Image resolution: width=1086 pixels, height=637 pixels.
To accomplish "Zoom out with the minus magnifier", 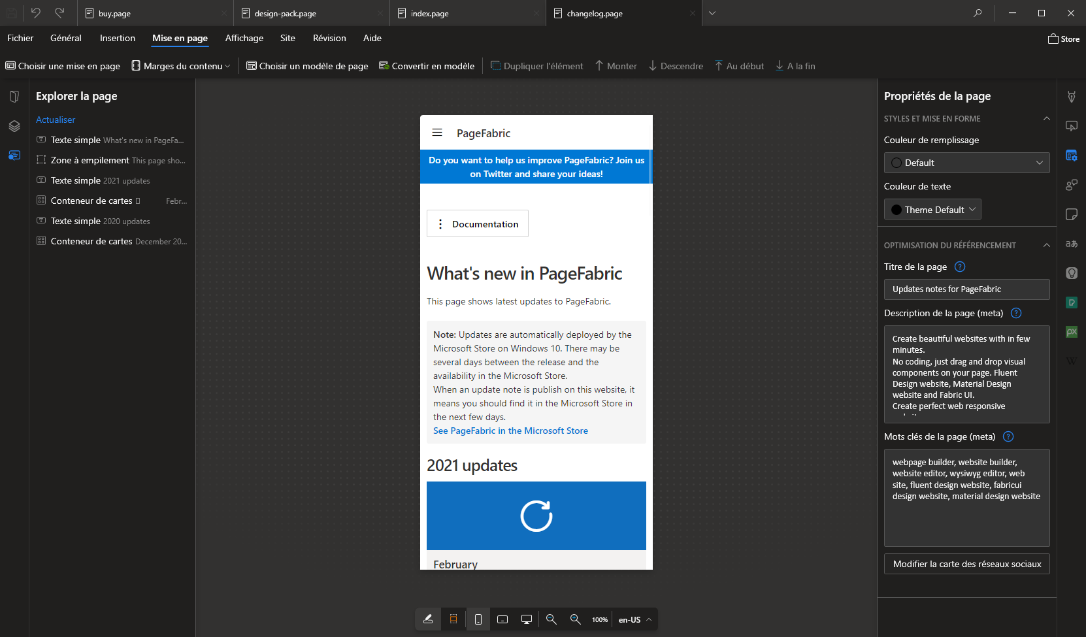I will pyautogui.click(x=551, y=619).
